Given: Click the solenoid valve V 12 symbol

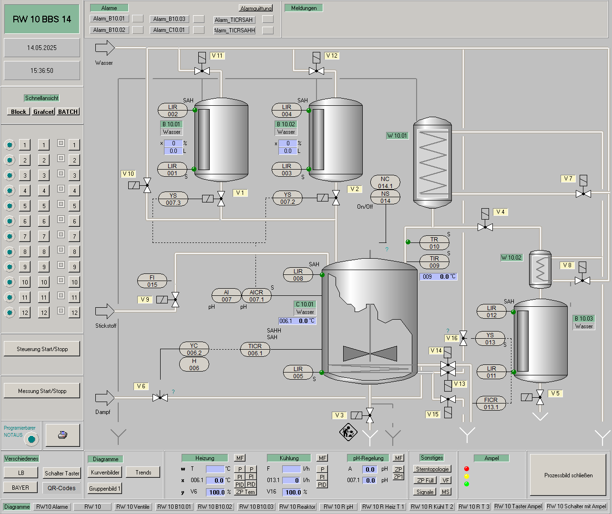Looking at the screenshot, I should 316,71.
